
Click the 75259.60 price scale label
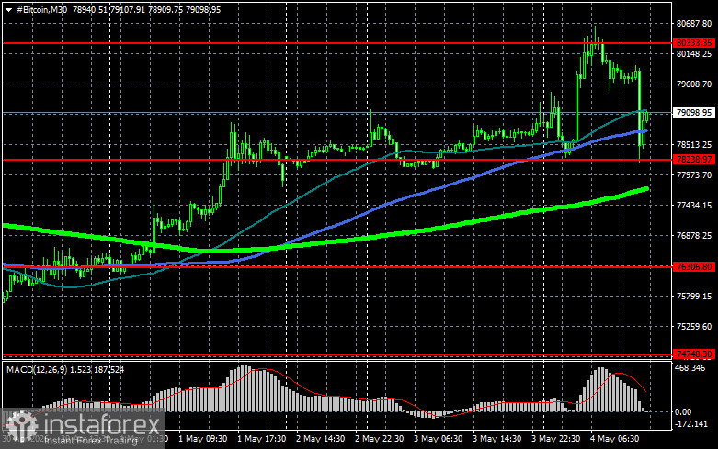pos(694,327)
